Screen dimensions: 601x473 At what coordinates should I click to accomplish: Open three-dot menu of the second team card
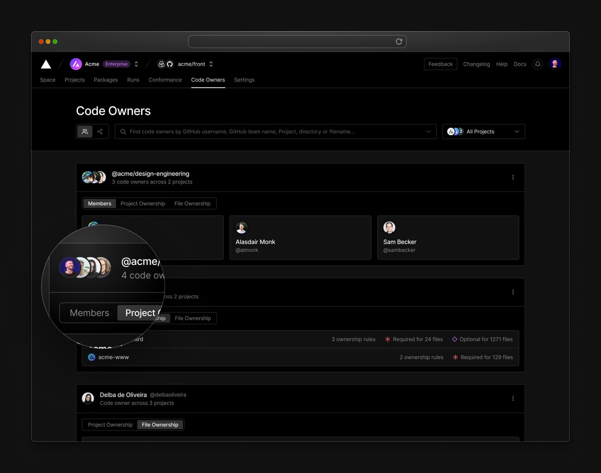(x=513, y=292)
